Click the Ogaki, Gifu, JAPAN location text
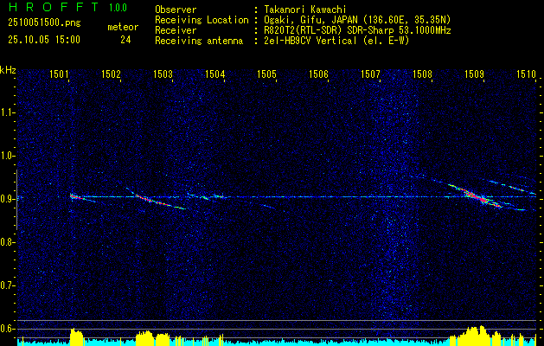The width and height of the screenshot is (544, 346). point(357,20)
